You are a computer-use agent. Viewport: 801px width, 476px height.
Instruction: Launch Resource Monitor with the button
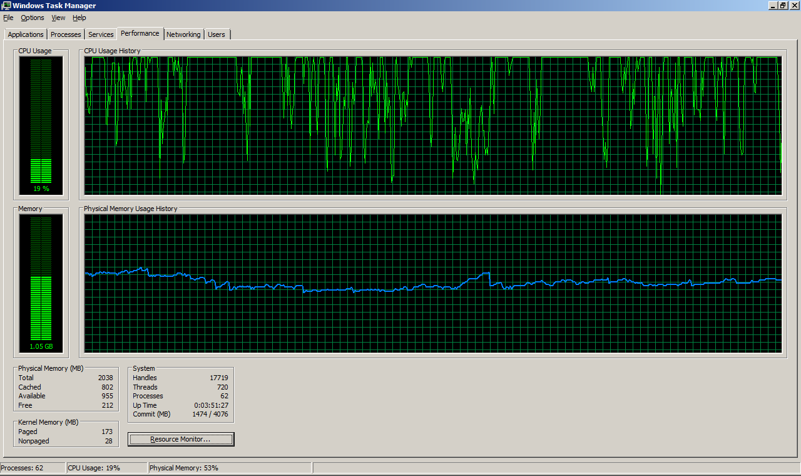point(181,439)
